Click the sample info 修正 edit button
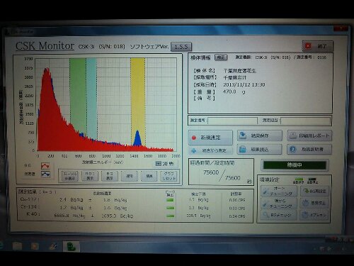This screenshot has height=266, width=354. [x=221, y=57]
